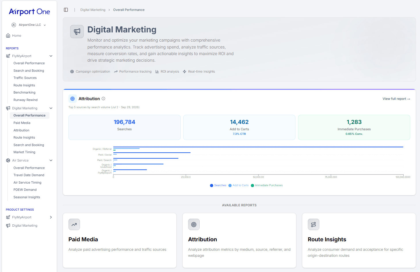Open Seasonal Insights in the sidebar
420x272 pixels.
27,197
